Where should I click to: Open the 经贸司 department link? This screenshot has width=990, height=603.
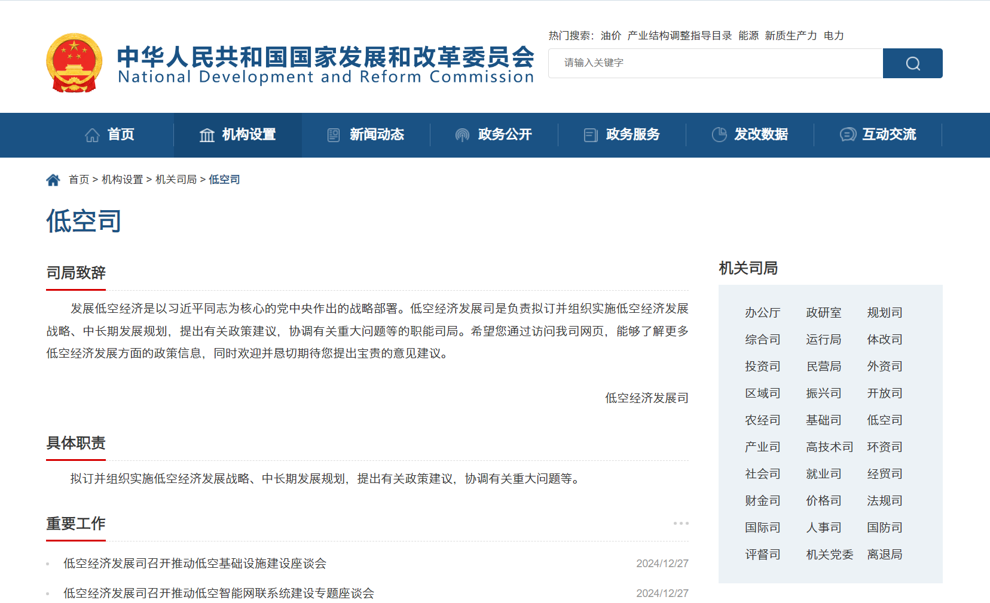[x=885, y=474]
